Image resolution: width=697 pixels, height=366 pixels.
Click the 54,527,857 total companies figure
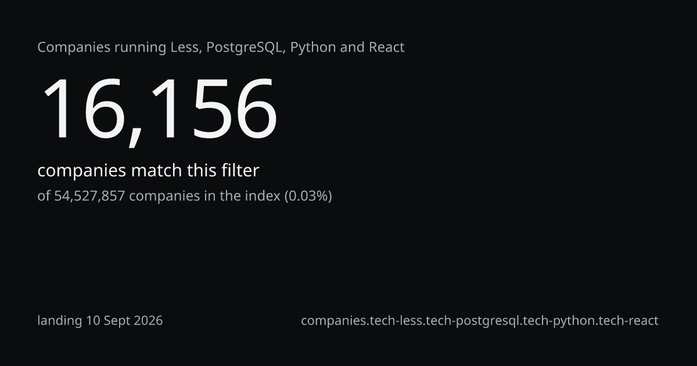tap(89, 196)
